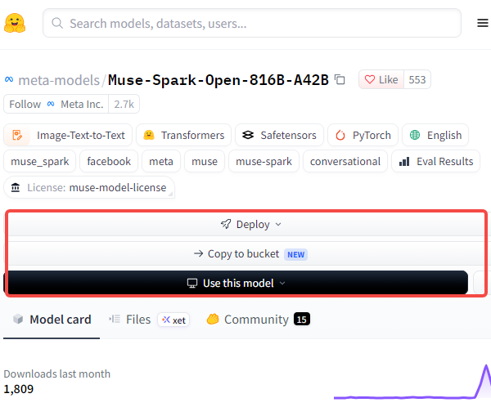The height and width of the screenshot is (416, 491).
Task: Select the conversational tag
Action: coord(345,161)
